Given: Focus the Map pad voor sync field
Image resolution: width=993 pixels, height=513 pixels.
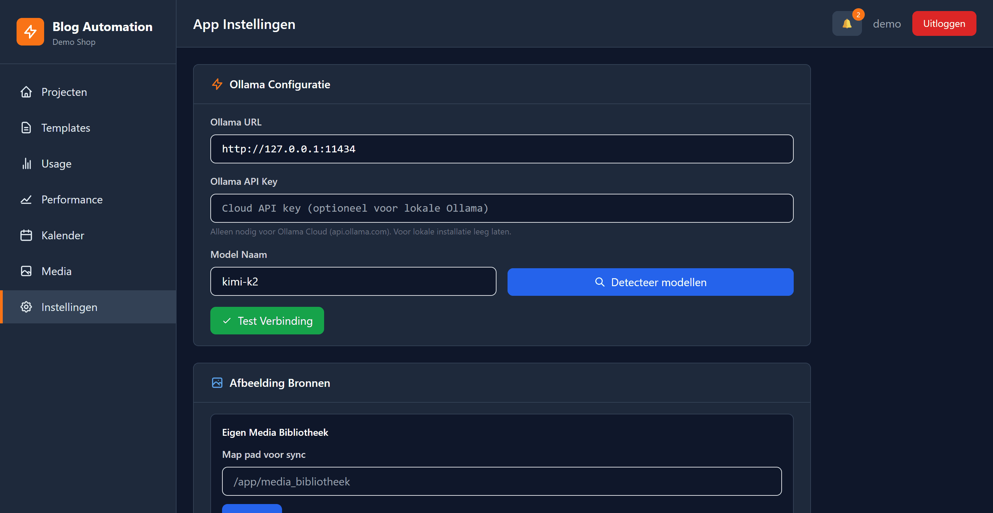Looking at the screenshot, I should pos(502,481).
